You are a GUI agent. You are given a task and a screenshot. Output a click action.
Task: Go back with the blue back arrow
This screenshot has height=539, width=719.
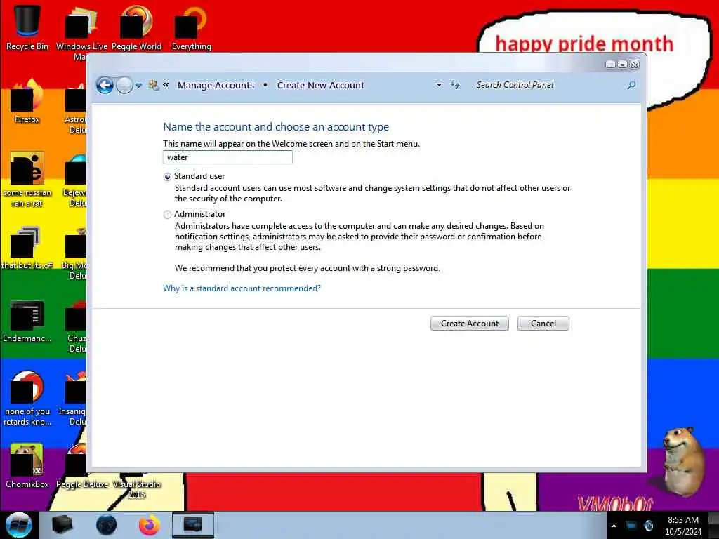pos(105,85)
